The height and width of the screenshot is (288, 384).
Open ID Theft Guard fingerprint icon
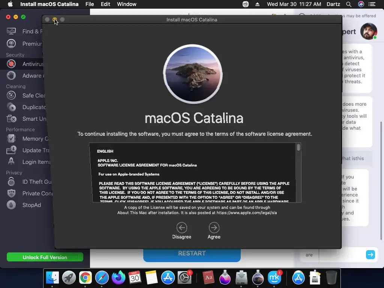(11, 182)
